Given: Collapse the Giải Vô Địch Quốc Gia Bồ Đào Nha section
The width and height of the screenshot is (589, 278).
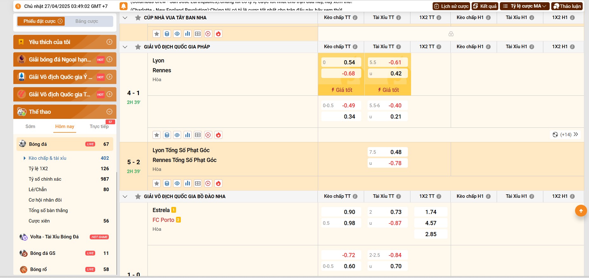Looking at the screenshot, I should [125, 197].
